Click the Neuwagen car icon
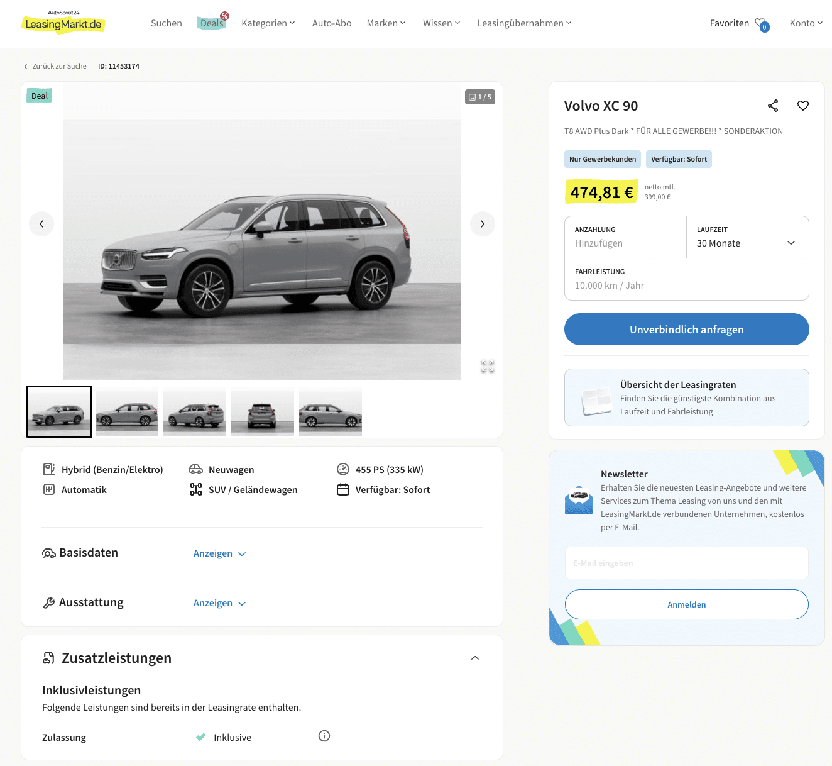This screenshot has width=832, height=766. coord(196,469)
